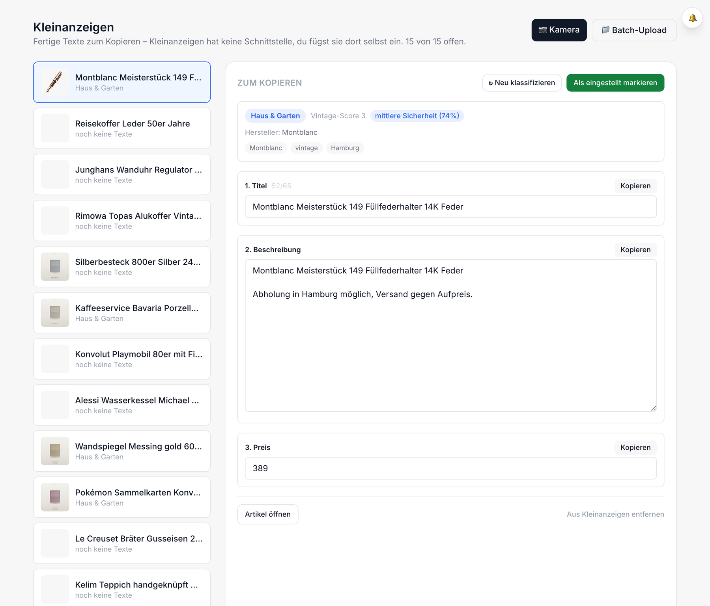Click the Kamera button
The image size is (710, 606).
(559, 30)
